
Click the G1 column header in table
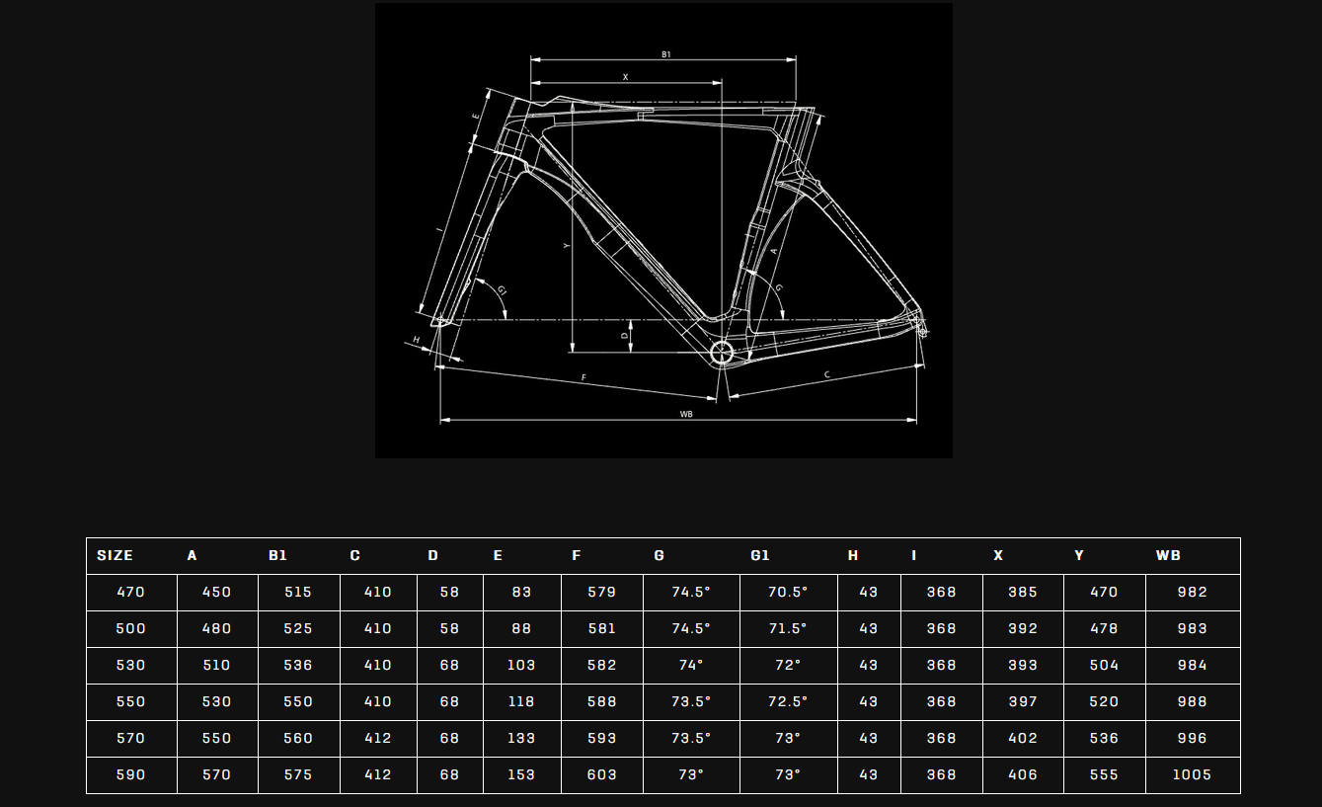[x=759, y=556]
